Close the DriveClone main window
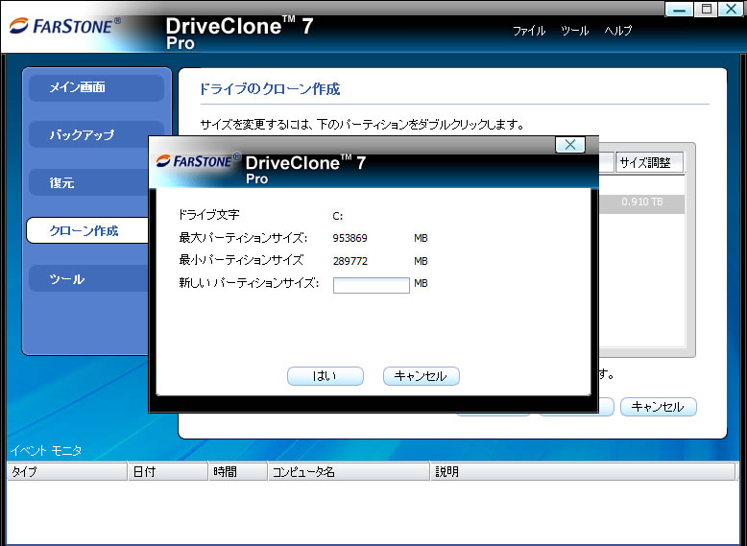Screen dimensions: 747x546 coord(732,9)
